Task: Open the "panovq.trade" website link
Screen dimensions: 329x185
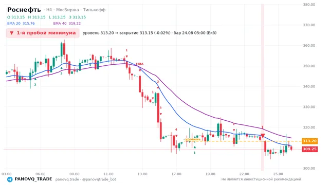Action: 67,179
